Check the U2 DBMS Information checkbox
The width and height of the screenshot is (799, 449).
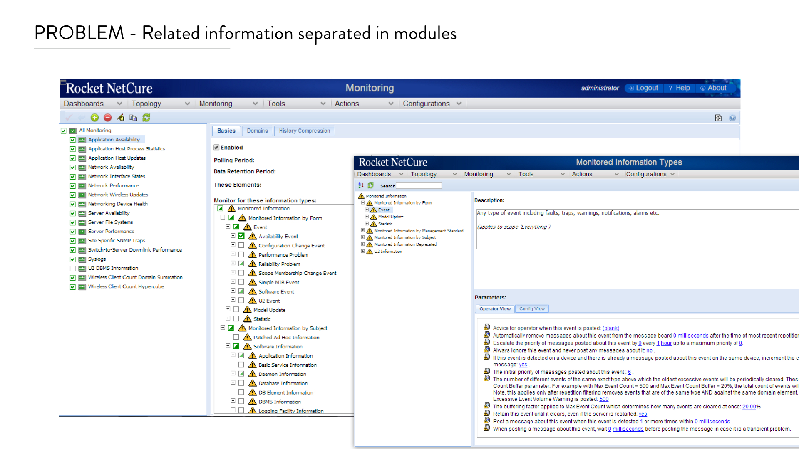[73, 268]
